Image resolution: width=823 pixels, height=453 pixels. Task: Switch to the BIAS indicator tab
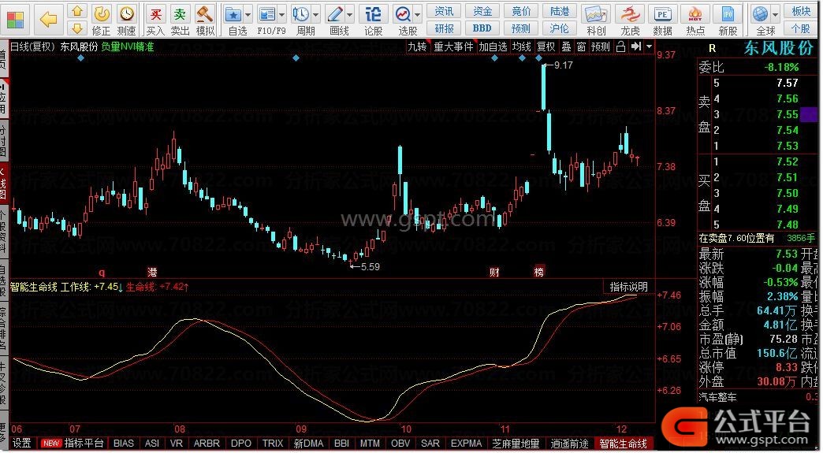tap(124, 444)
